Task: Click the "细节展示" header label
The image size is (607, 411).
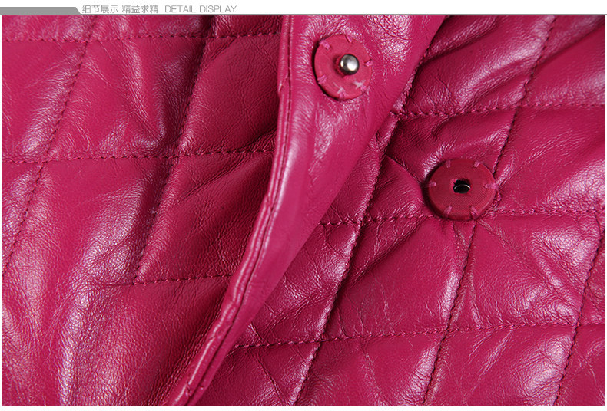Action: pos(100,9)
